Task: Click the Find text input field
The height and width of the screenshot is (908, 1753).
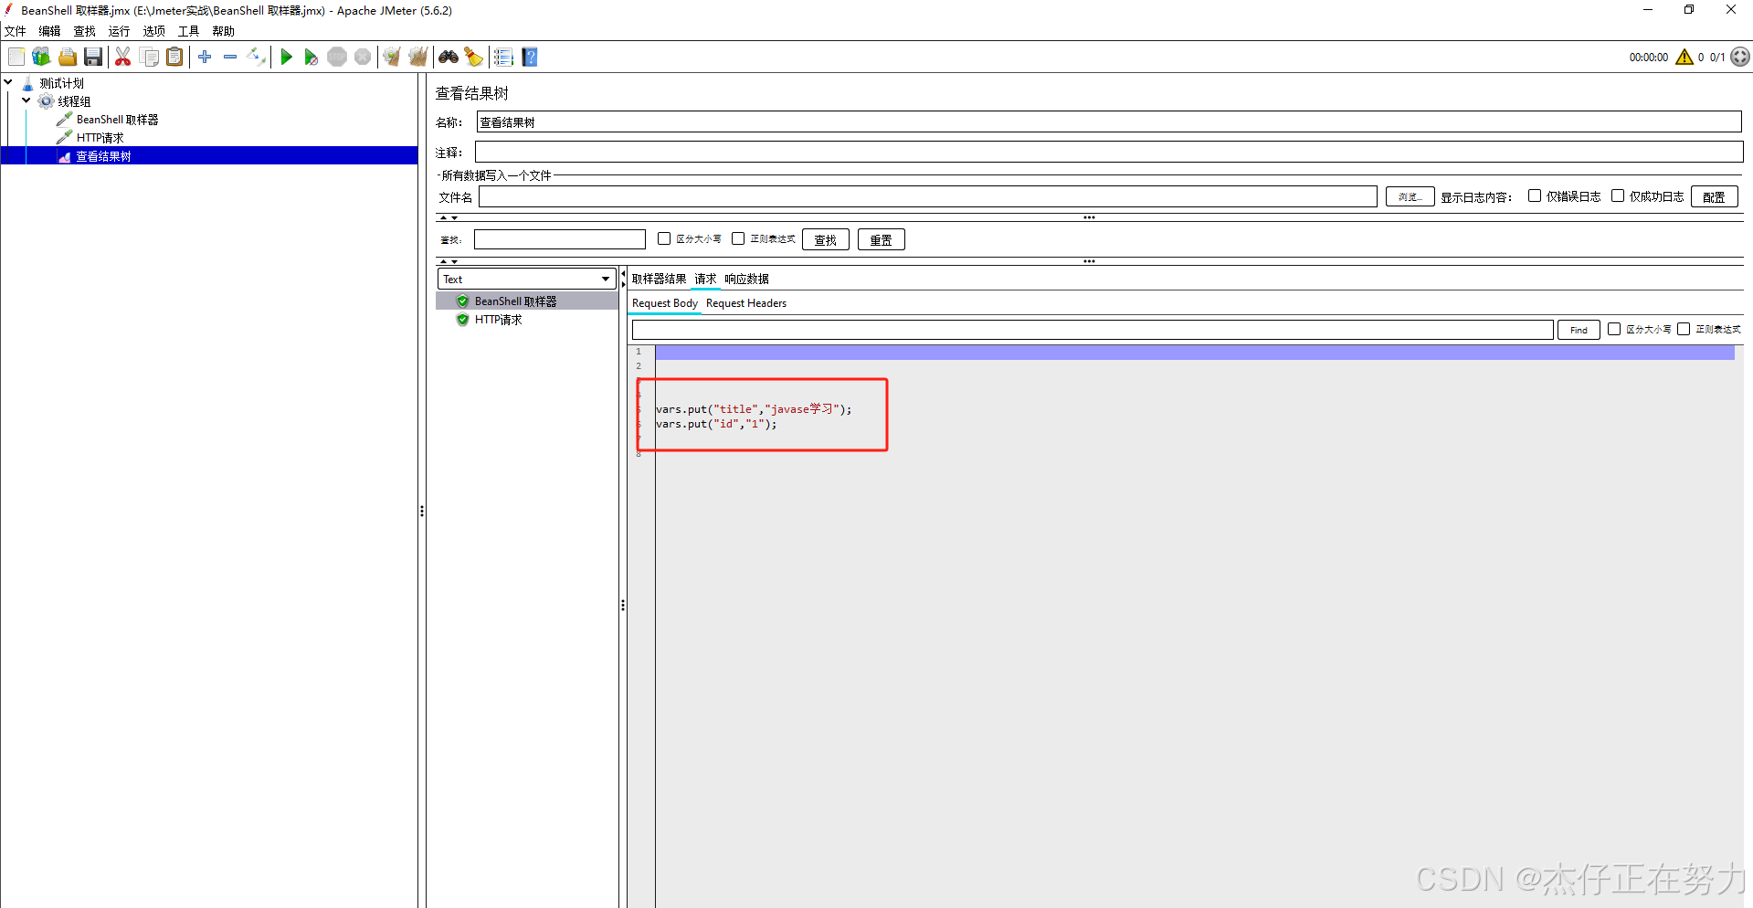Action: (1093, 330)
